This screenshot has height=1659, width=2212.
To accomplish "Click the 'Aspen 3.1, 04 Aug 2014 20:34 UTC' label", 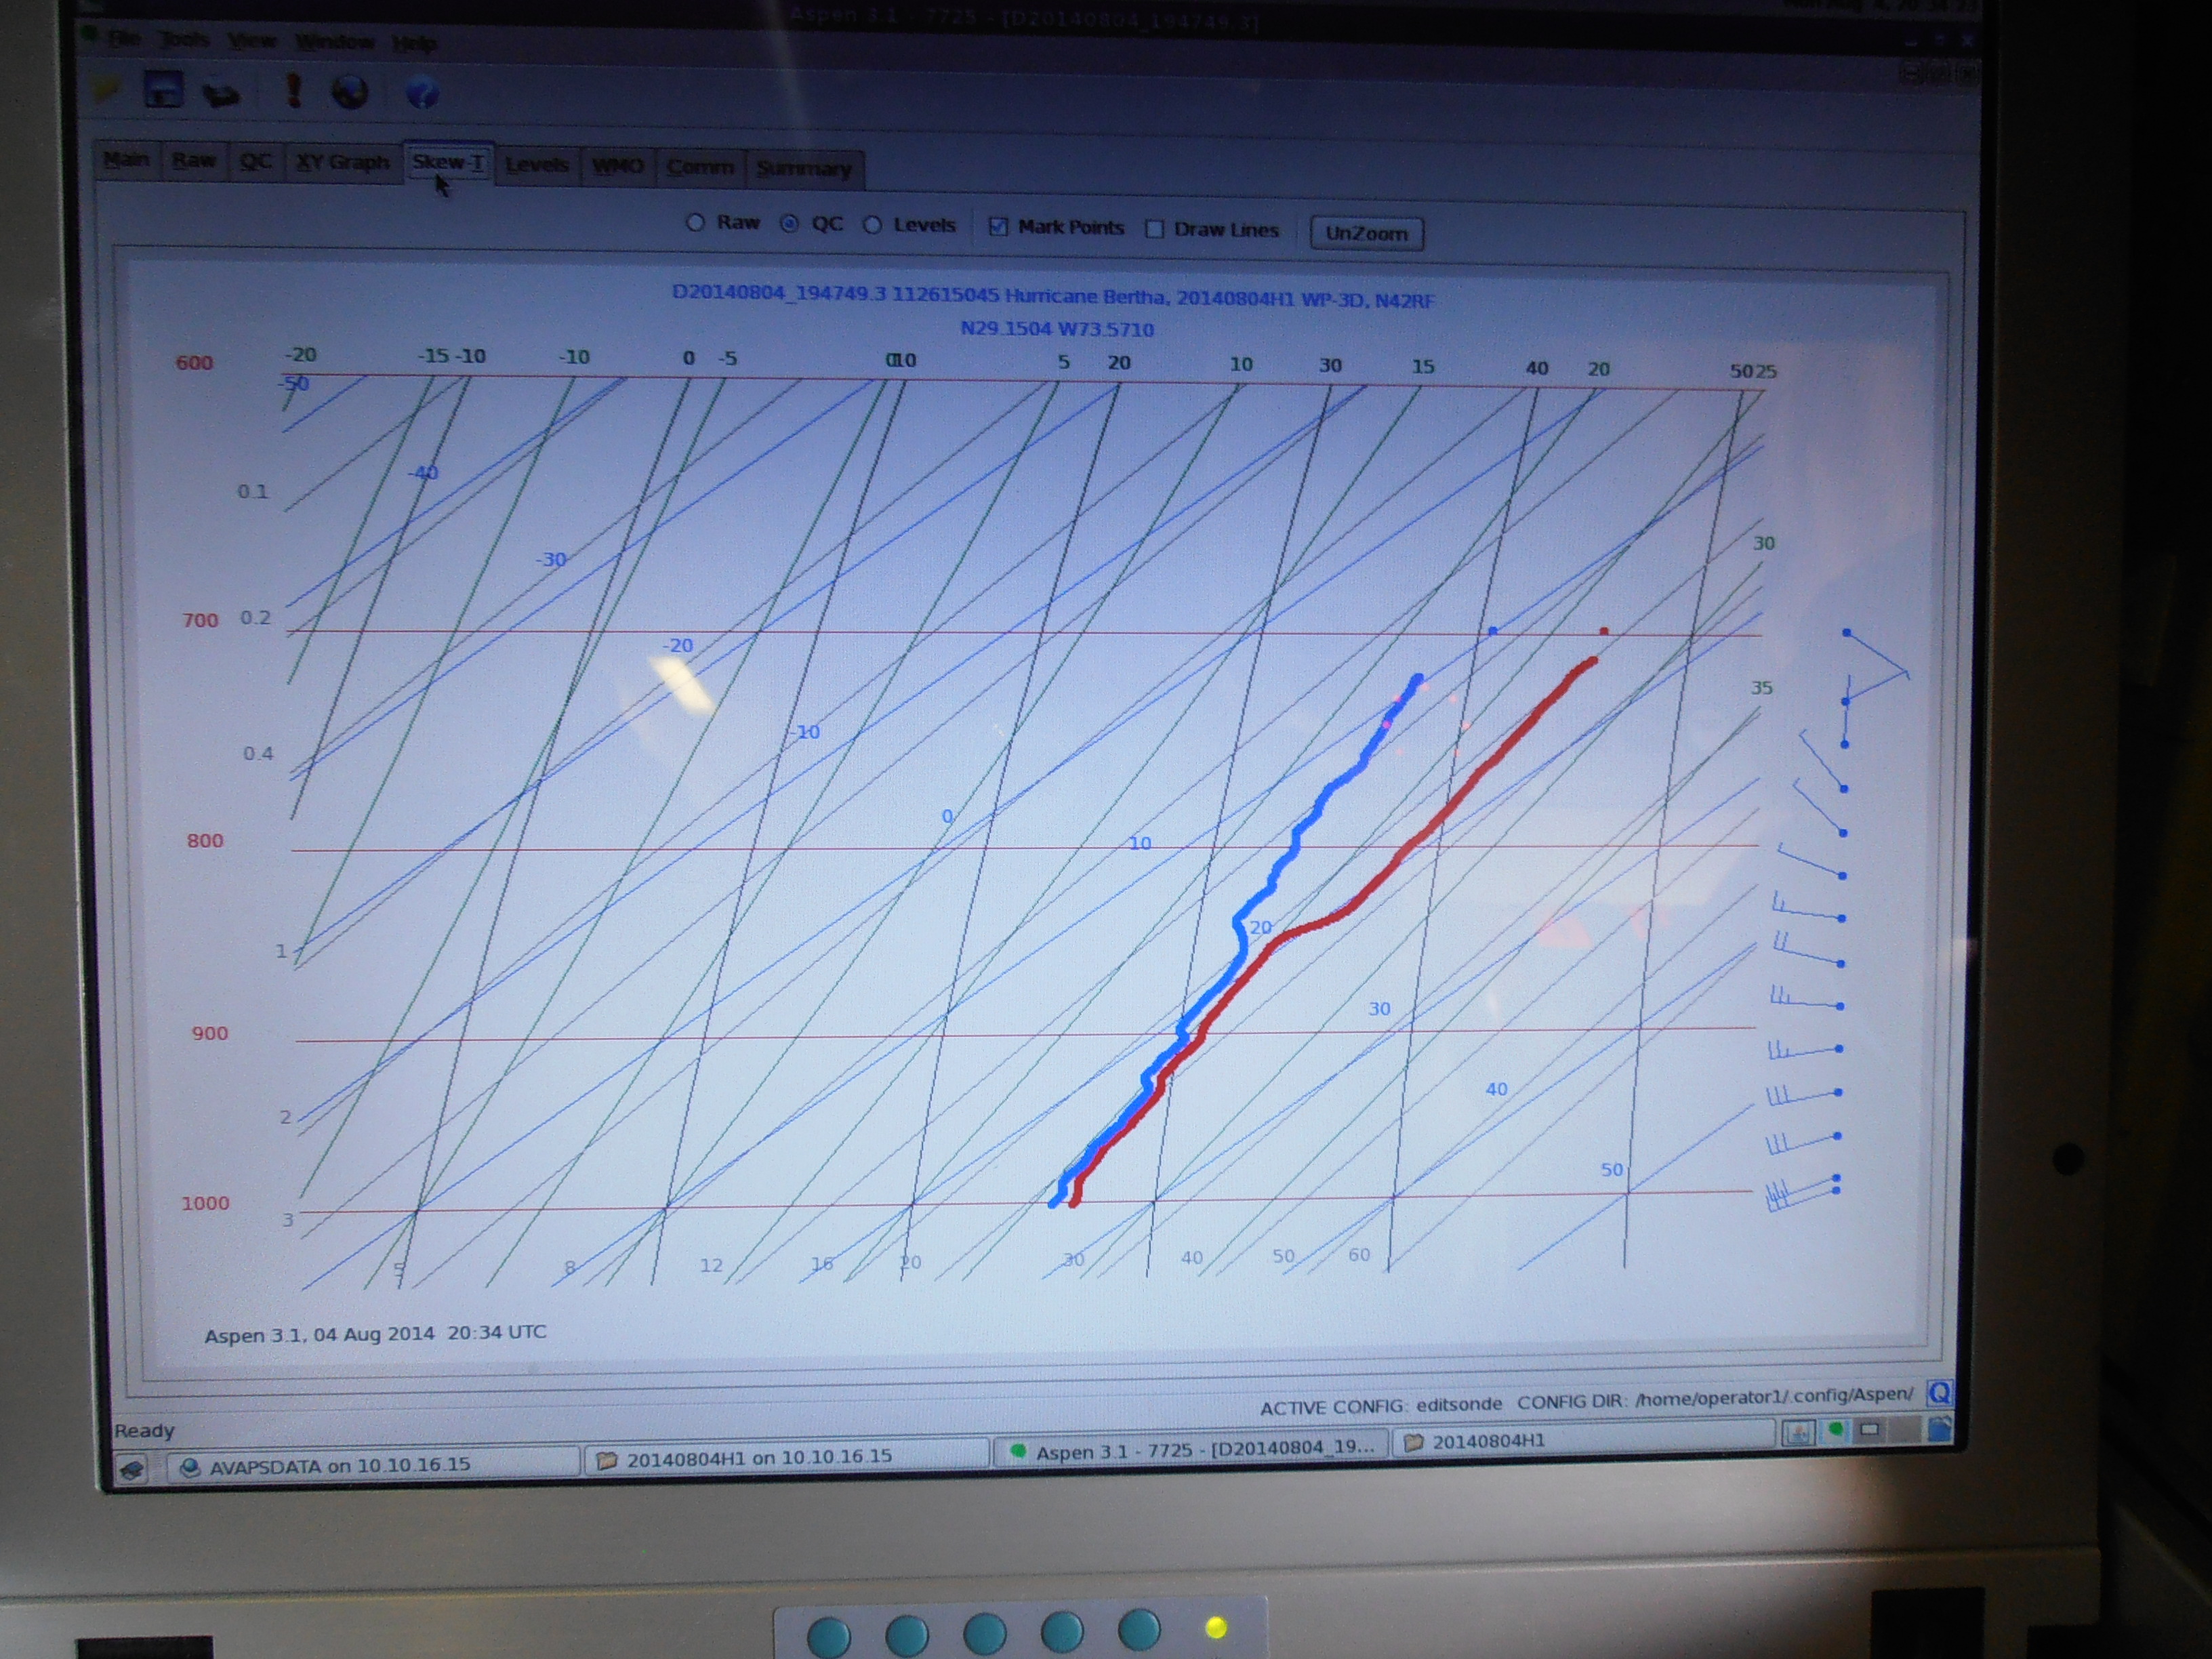I will [375, 1333].
